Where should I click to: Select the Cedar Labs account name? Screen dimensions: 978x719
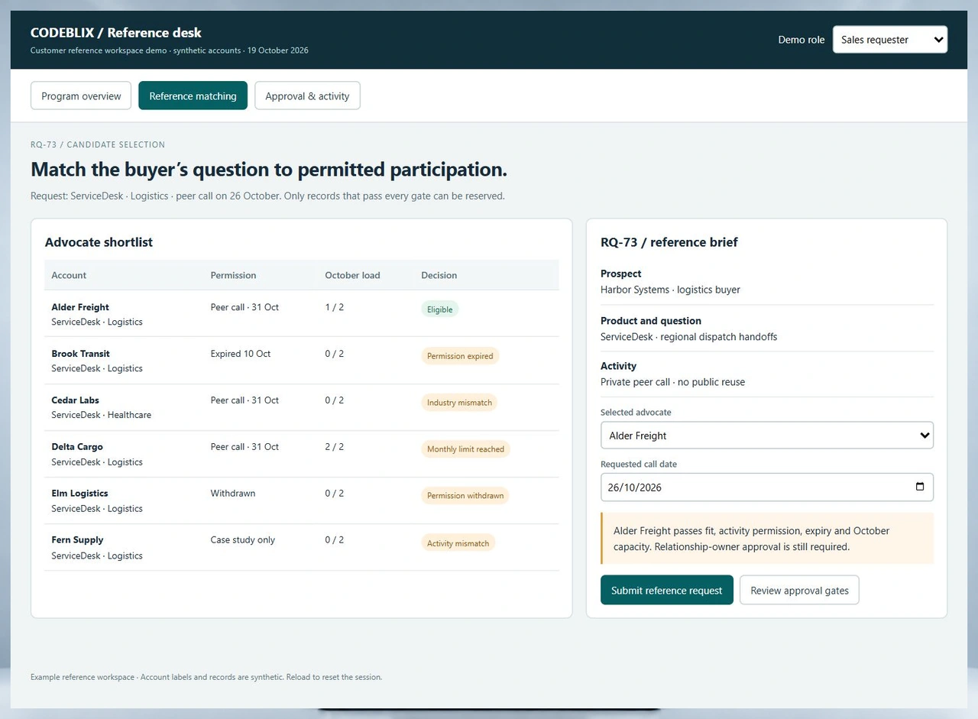point(75,400)
